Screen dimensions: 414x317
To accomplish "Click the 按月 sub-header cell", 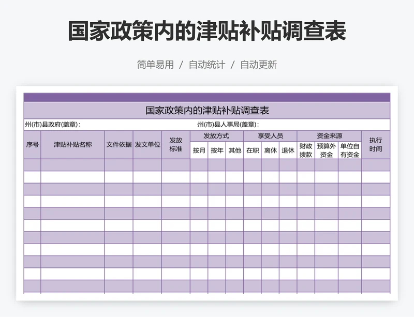I will (199, 150).
